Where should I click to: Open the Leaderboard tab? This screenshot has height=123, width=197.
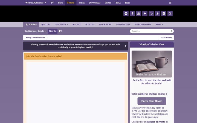click(143, 25)
